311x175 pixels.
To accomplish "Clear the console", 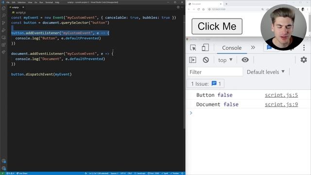I will (x=206, y=60).
